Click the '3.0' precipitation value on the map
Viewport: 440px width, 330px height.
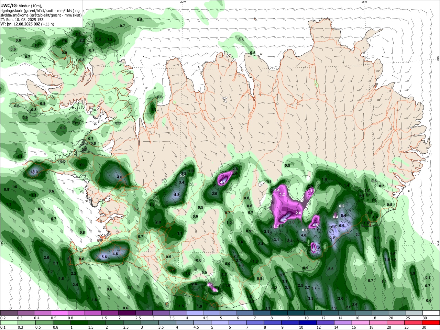point(292,222)
